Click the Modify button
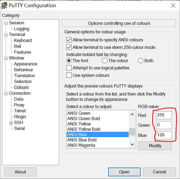This screenshot has width=180, height=179. click(155, 146)
